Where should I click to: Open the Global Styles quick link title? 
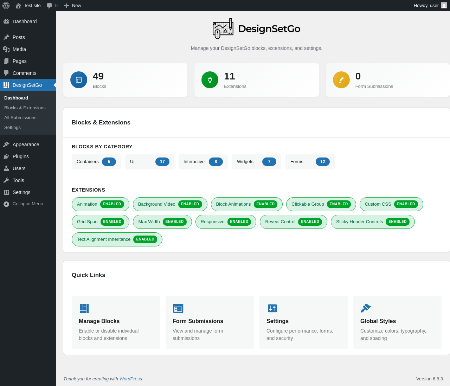378,321
